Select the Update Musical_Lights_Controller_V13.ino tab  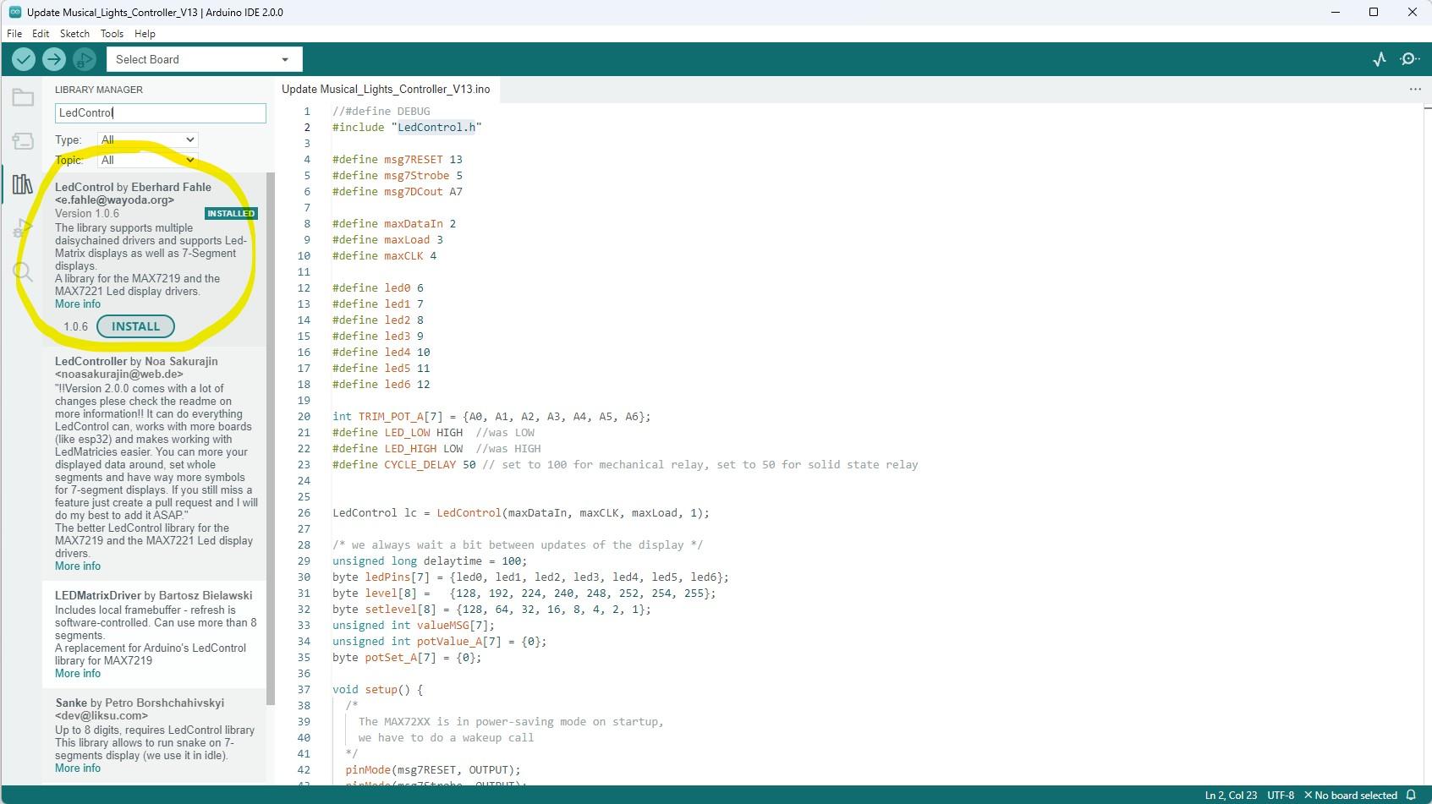[x=386, y=89]
